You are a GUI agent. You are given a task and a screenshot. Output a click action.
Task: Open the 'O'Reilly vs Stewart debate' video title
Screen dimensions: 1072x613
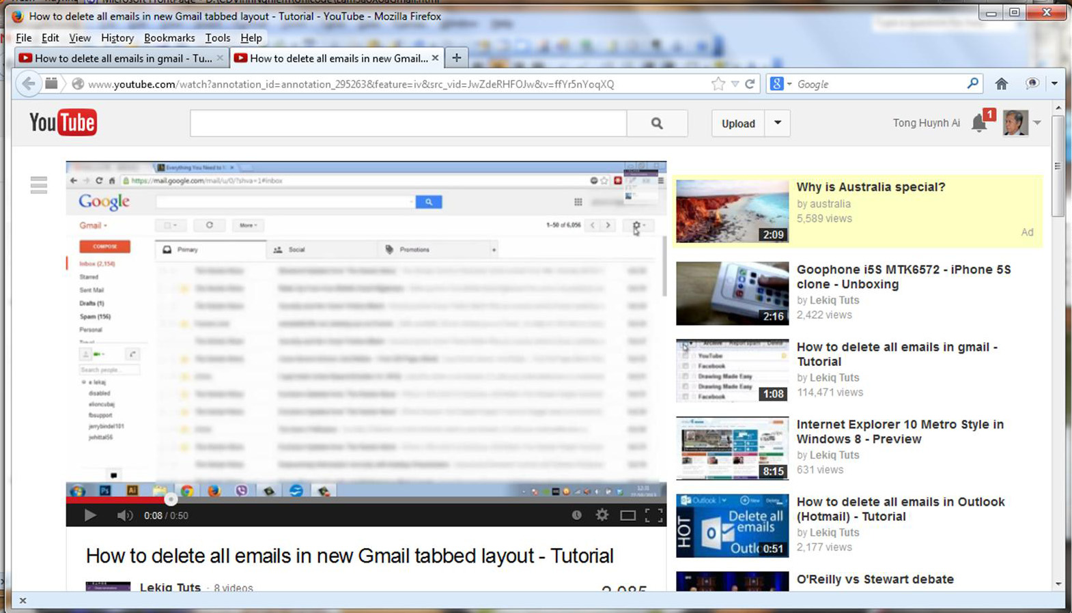click(875, 580)
